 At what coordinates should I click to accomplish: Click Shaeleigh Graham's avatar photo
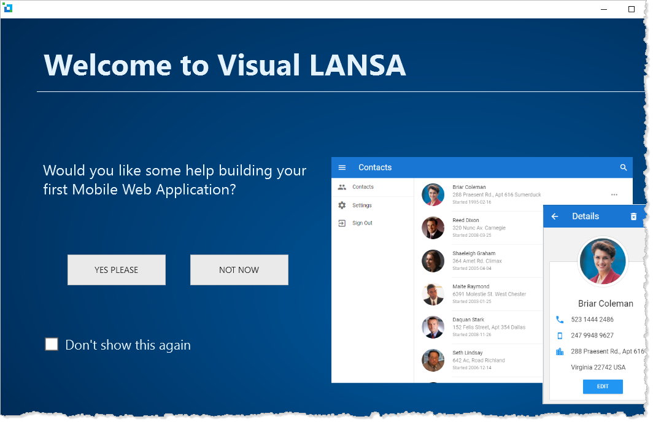[433, 261]
